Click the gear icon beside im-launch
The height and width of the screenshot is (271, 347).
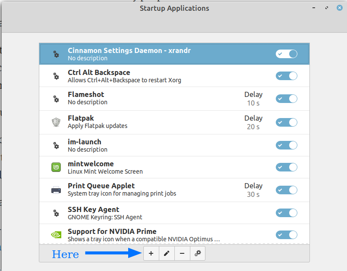click(56, 145)
